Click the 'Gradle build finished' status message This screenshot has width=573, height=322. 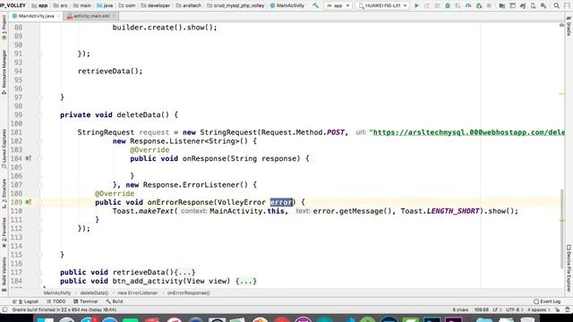(64, 309)
